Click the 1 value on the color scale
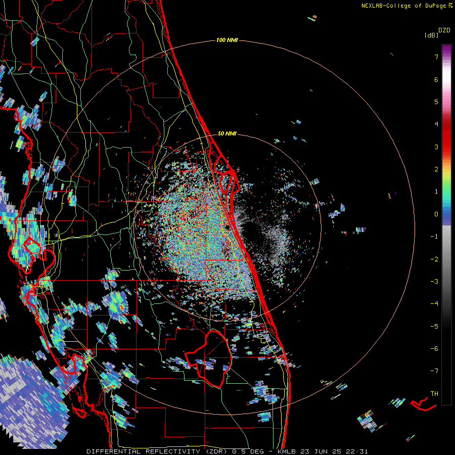This screenshot has width=455, height=455. [x=436, y=192]
